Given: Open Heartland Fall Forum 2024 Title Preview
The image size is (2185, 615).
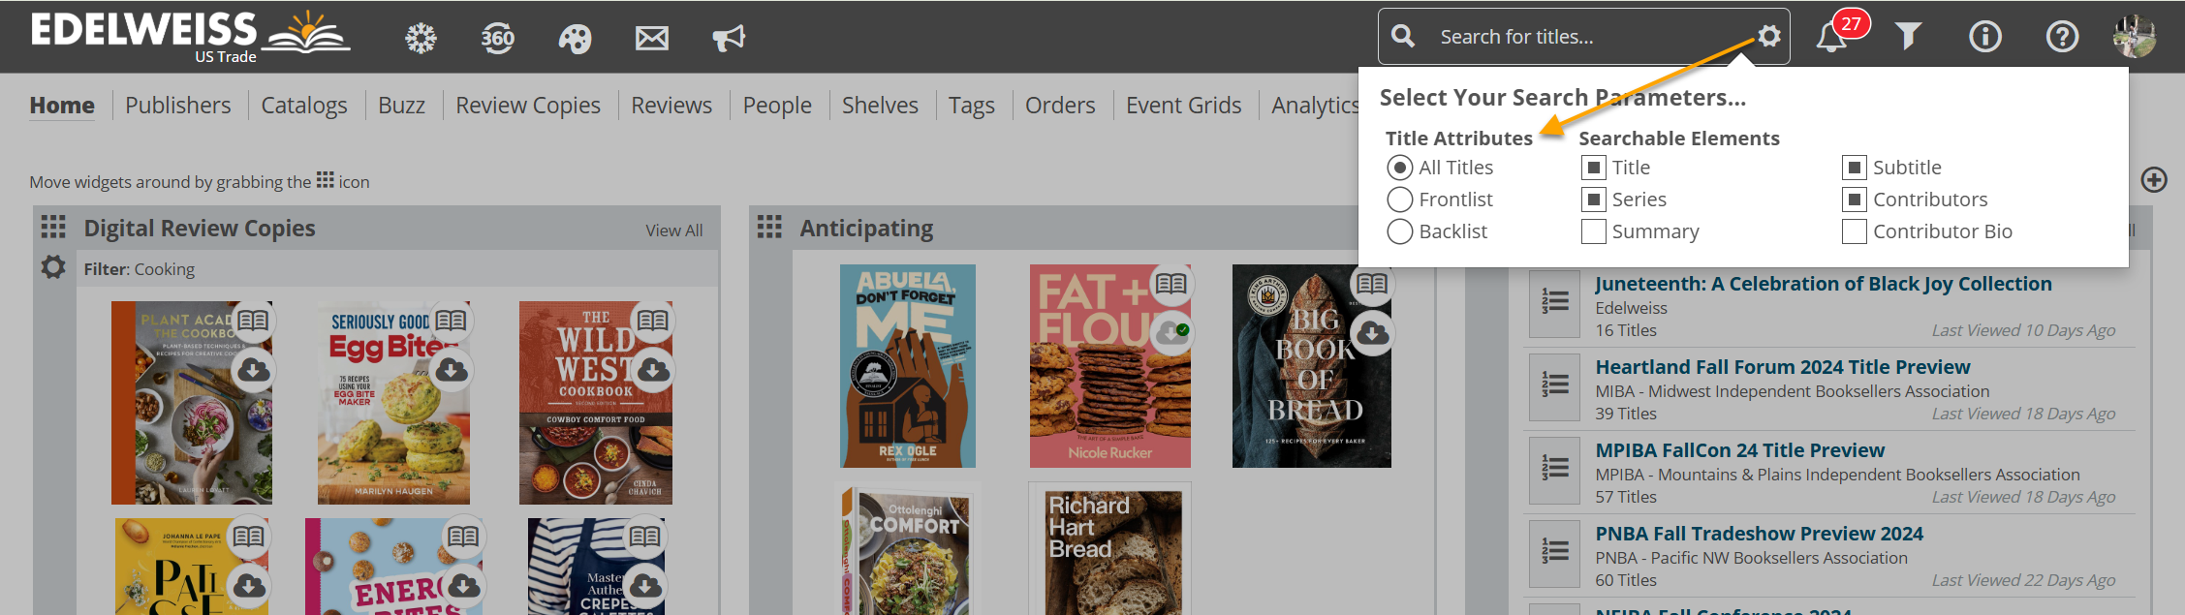Looking at the screenshot, I should (1782, 367).
